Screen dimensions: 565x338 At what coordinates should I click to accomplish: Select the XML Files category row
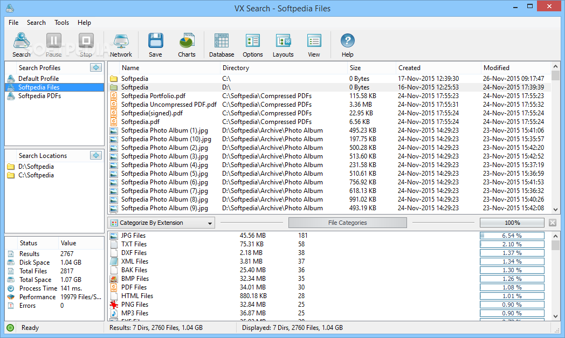point(330,261)
